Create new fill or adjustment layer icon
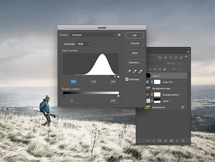 165,141
